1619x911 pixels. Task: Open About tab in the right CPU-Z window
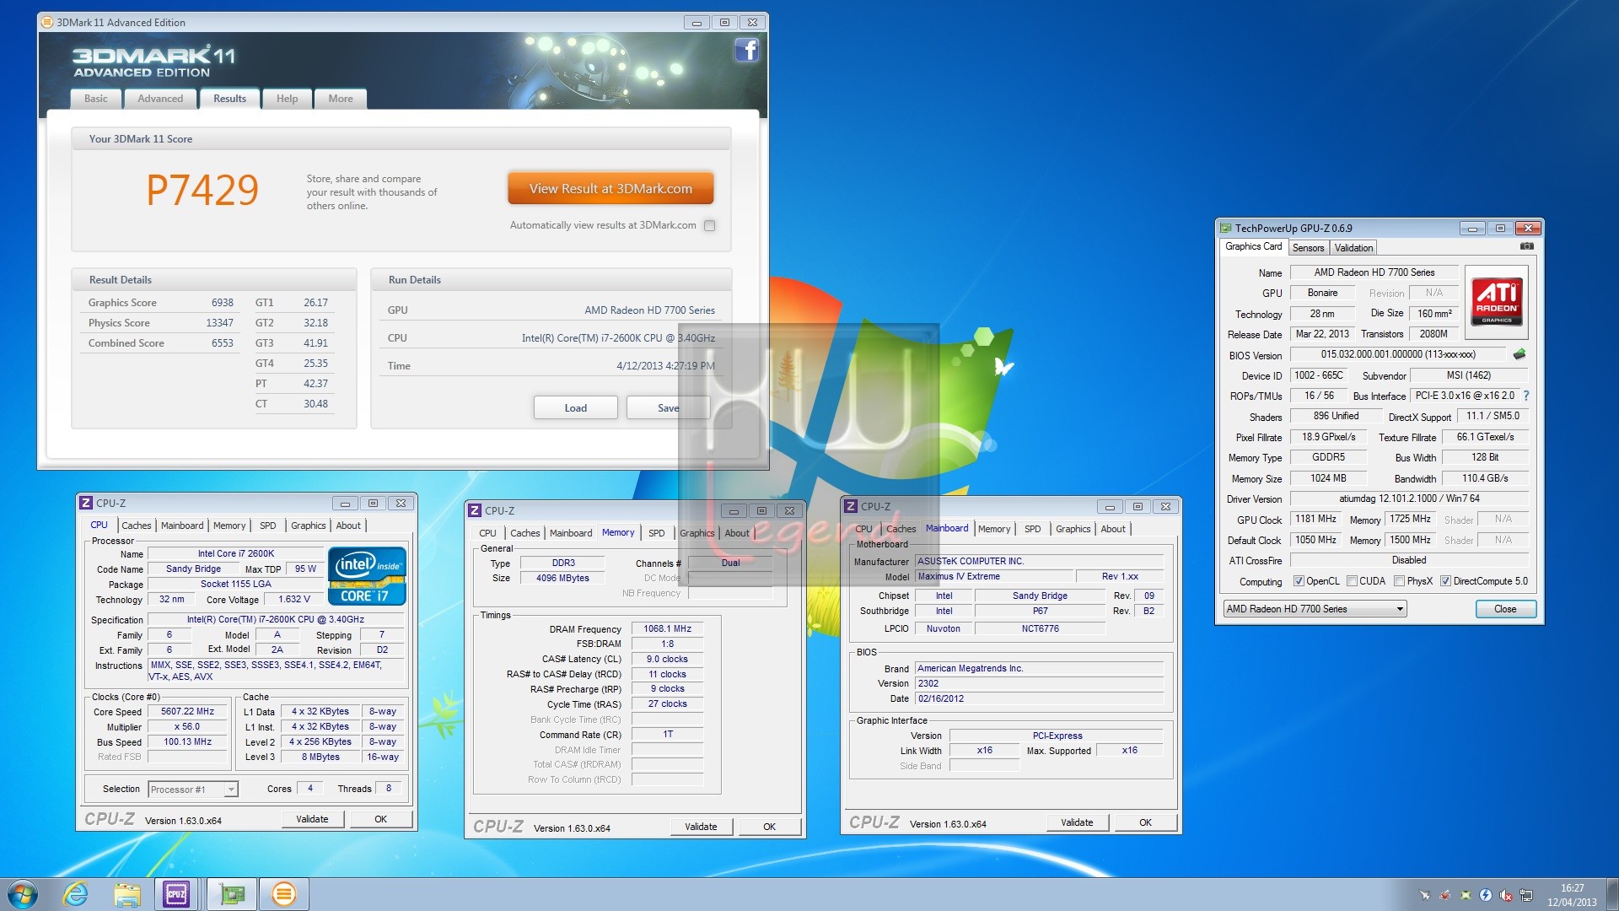pos(1112,529)
